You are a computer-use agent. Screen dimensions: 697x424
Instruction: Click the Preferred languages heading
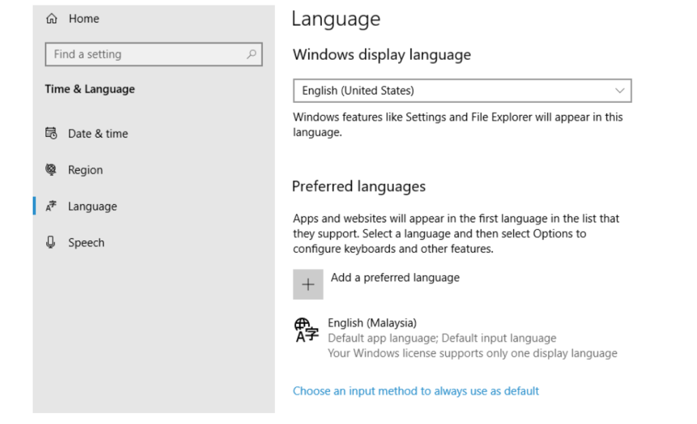click(x=359, y=186)
